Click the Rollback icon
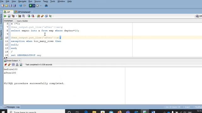The width and height of the screenshot is (202, 113). [x=33, y=16]
